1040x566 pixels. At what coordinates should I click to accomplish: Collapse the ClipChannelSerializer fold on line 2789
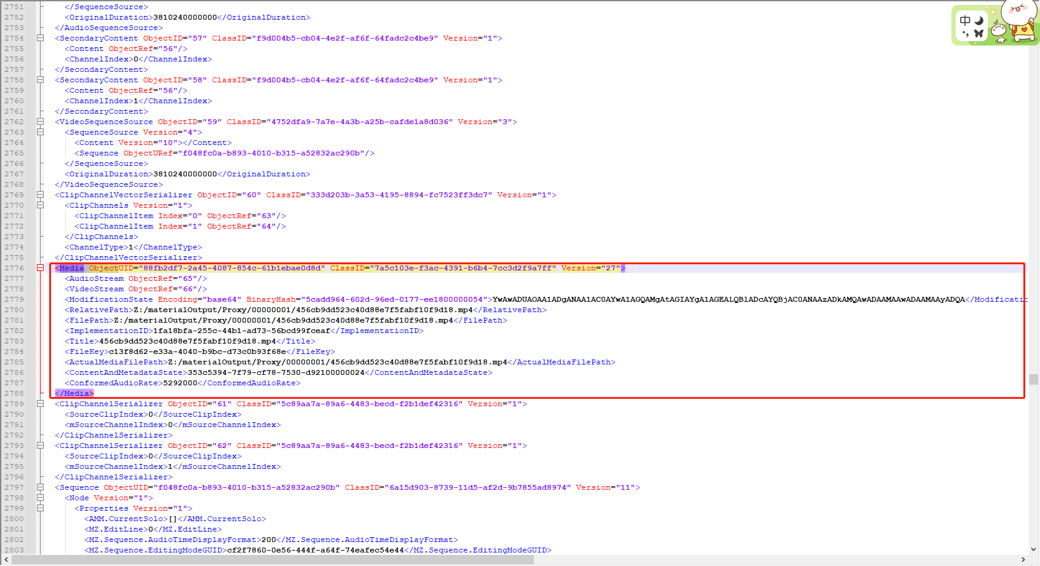[40, 403]
